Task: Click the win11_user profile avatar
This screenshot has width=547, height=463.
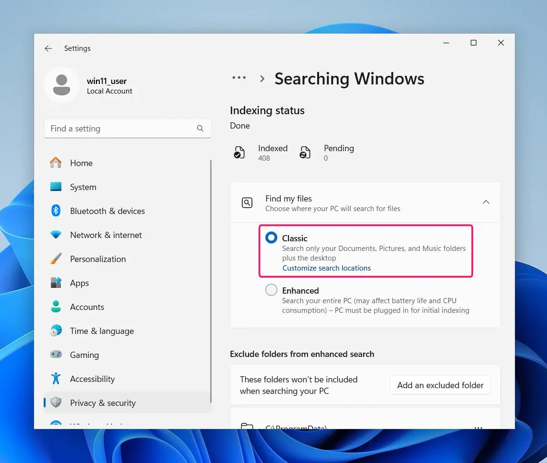Action: [x=62, y=85]
